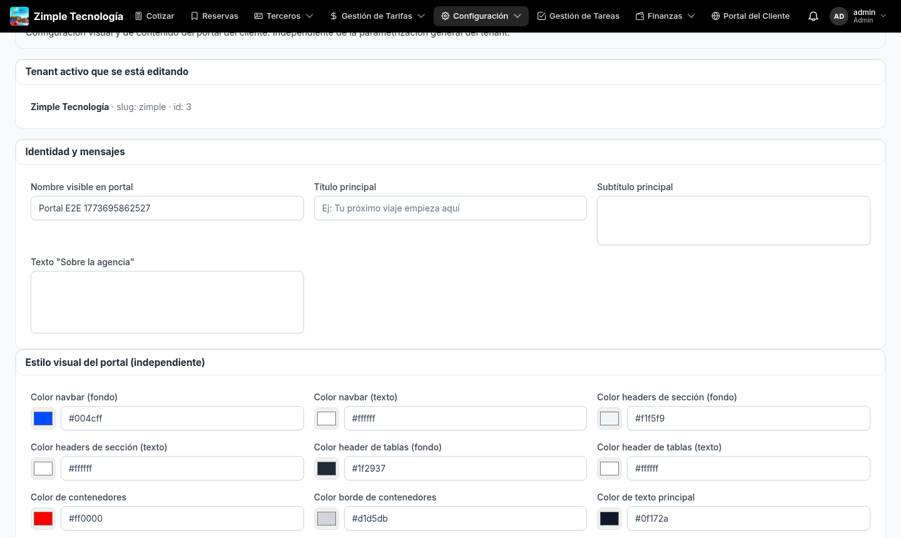Expand the admin account menu
This screenshot has height=538, width=901.
[883, 16]
